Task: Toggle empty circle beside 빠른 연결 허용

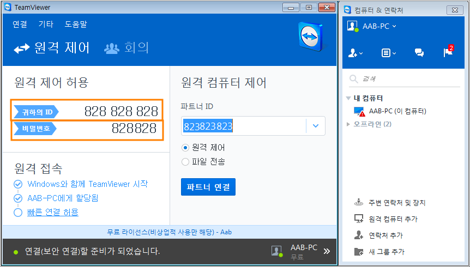Action: click(18, 213)
